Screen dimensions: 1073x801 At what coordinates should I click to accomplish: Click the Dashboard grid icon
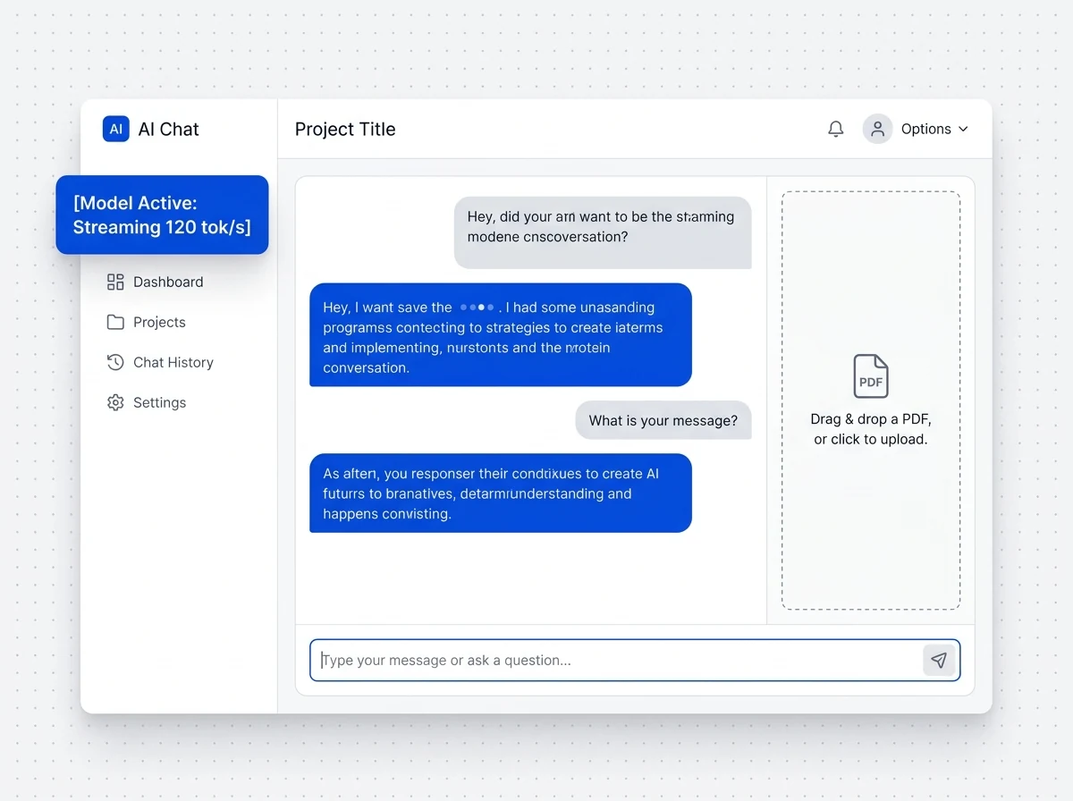115,282
